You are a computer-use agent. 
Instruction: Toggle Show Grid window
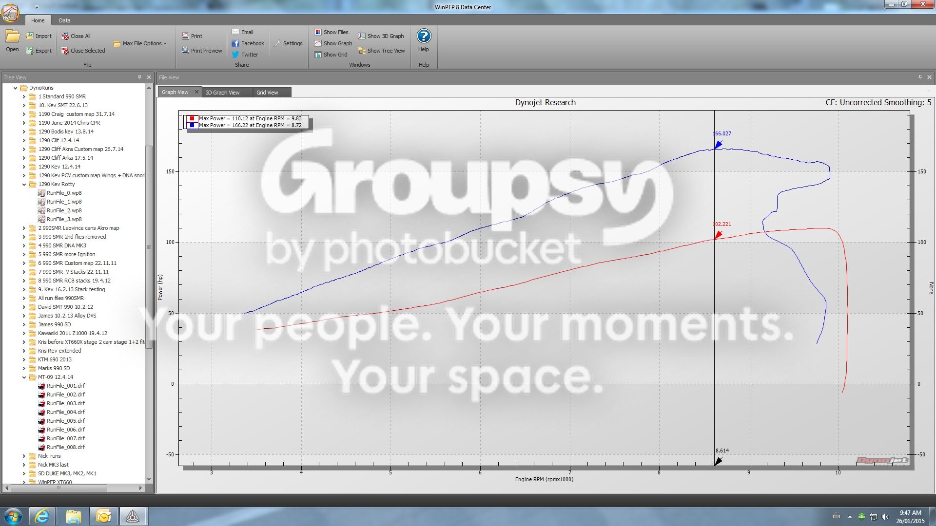[331, 55]
